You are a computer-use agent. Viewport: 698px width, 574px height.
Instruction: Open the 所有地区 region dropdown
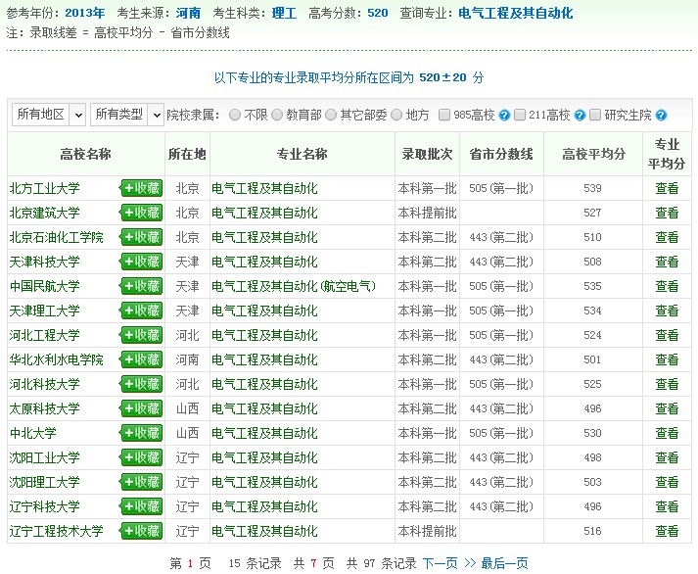click(49, 115)
